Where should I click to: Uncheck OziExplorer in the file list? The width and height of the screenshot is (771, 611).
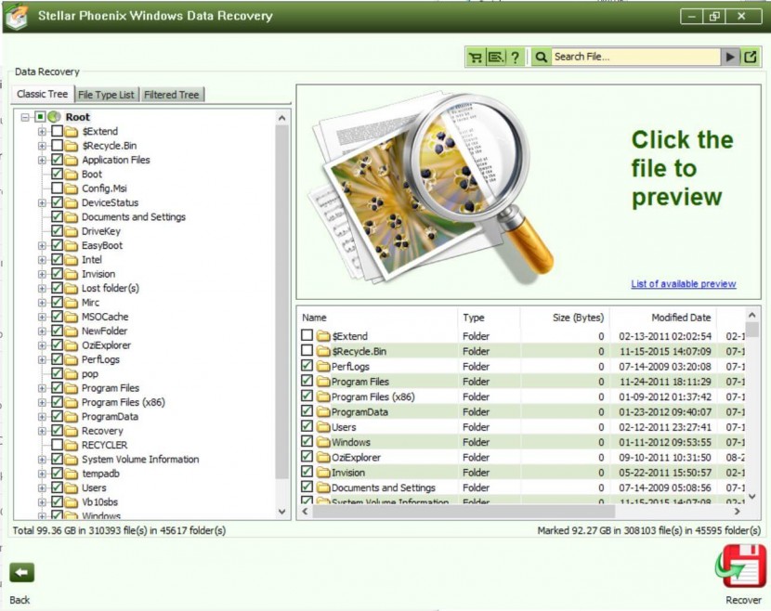click(307, 456)
